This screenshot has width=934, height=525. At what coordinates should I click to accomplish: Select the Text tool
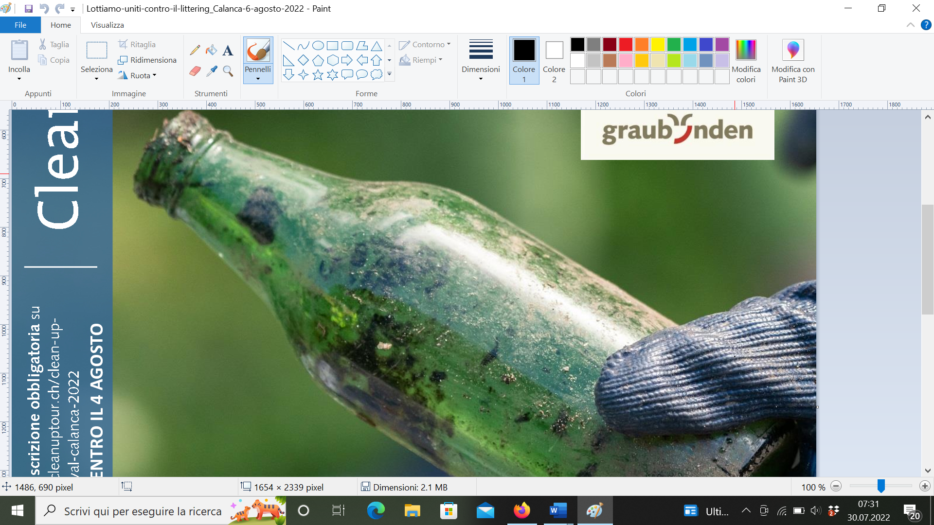(x=228, y=50)
